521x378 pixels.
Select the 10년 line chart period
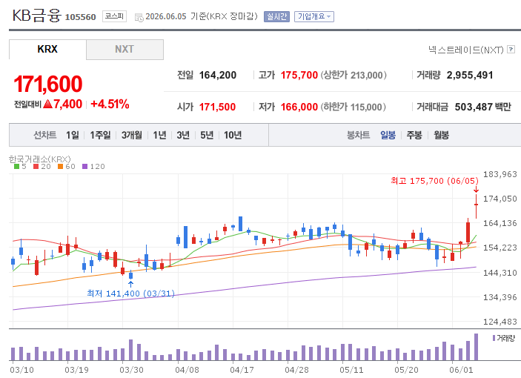pos(233,135)
